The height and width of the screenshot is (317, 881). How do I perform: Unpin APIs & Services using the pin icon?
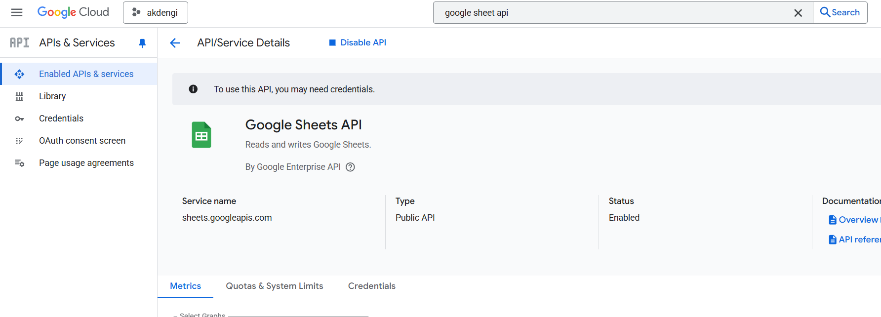point(142,43)
